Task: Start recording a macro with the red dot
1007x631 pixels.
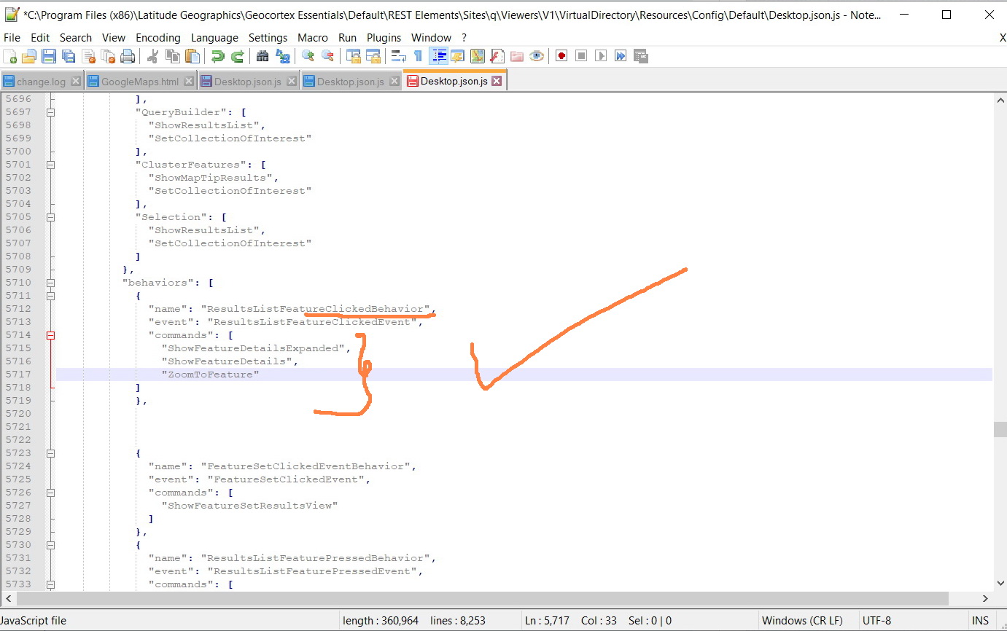Action: point(561,56)
